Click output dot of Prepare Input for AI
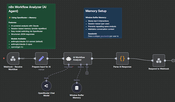The width and height of the screenshot is (175, 102). pos(47,58)
